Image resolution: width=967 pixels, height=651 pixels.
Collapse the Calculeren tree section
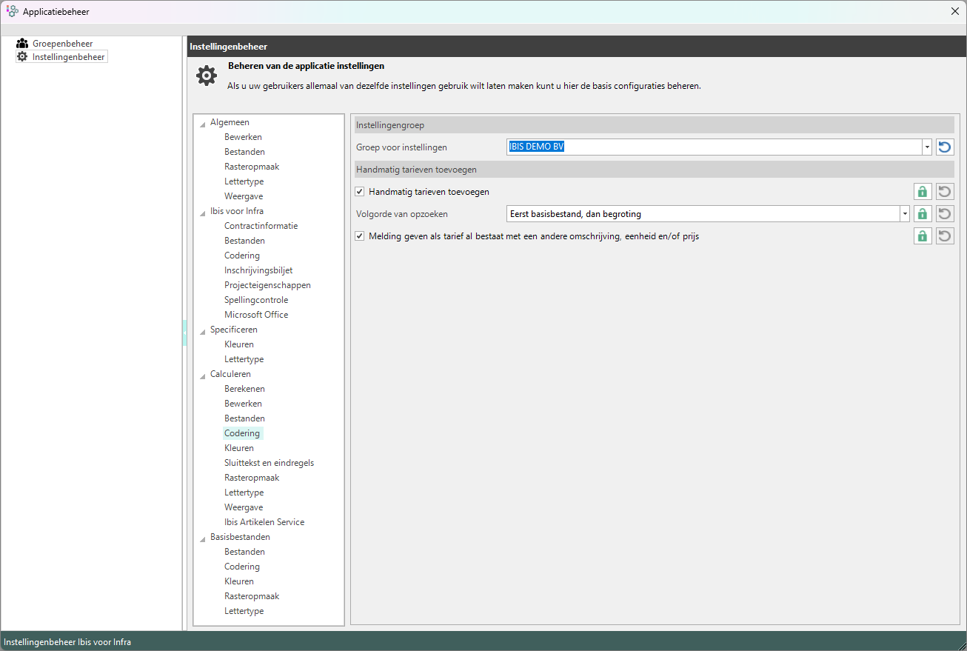(203, 375)
